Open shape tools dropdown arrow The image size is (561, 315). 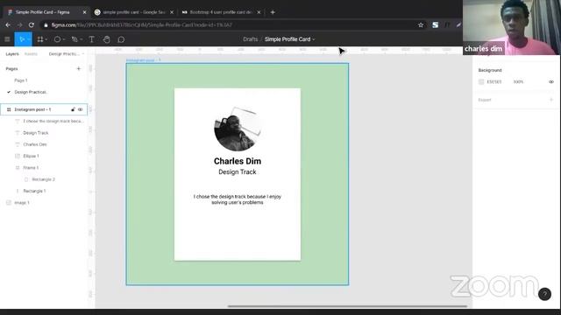click(x=64, y=39)
